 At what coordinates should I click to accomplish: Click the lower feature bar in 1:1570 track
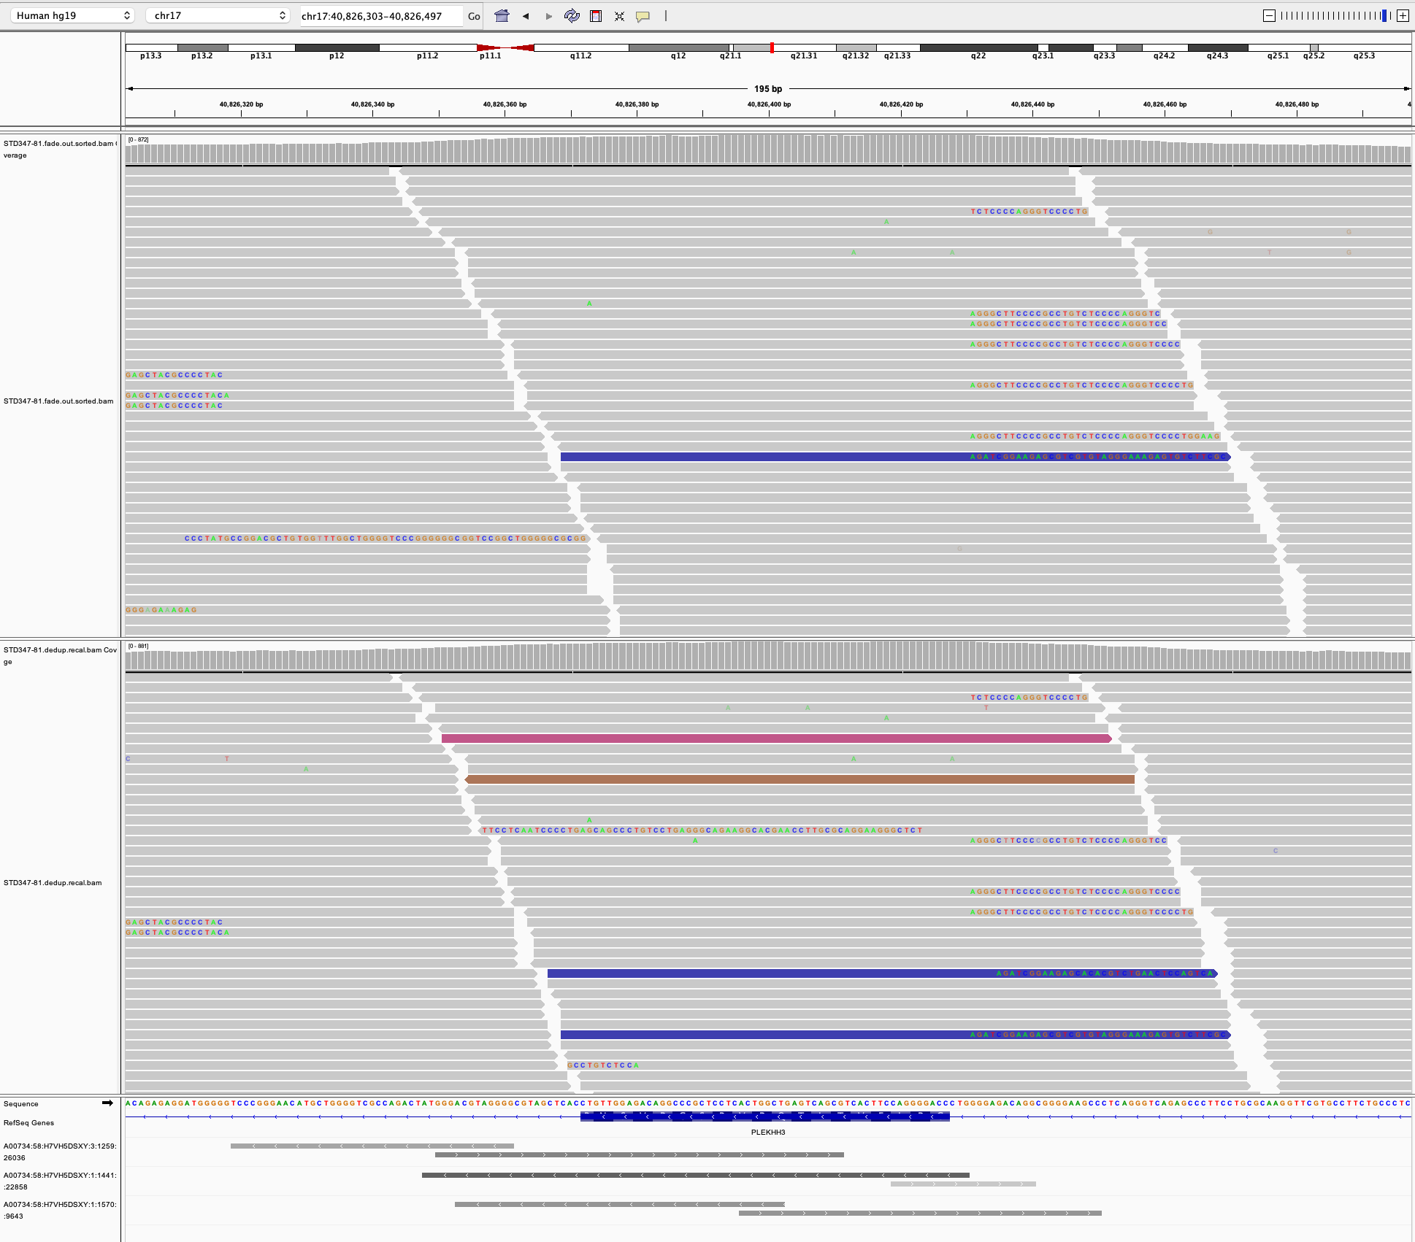coord(920,1213)
